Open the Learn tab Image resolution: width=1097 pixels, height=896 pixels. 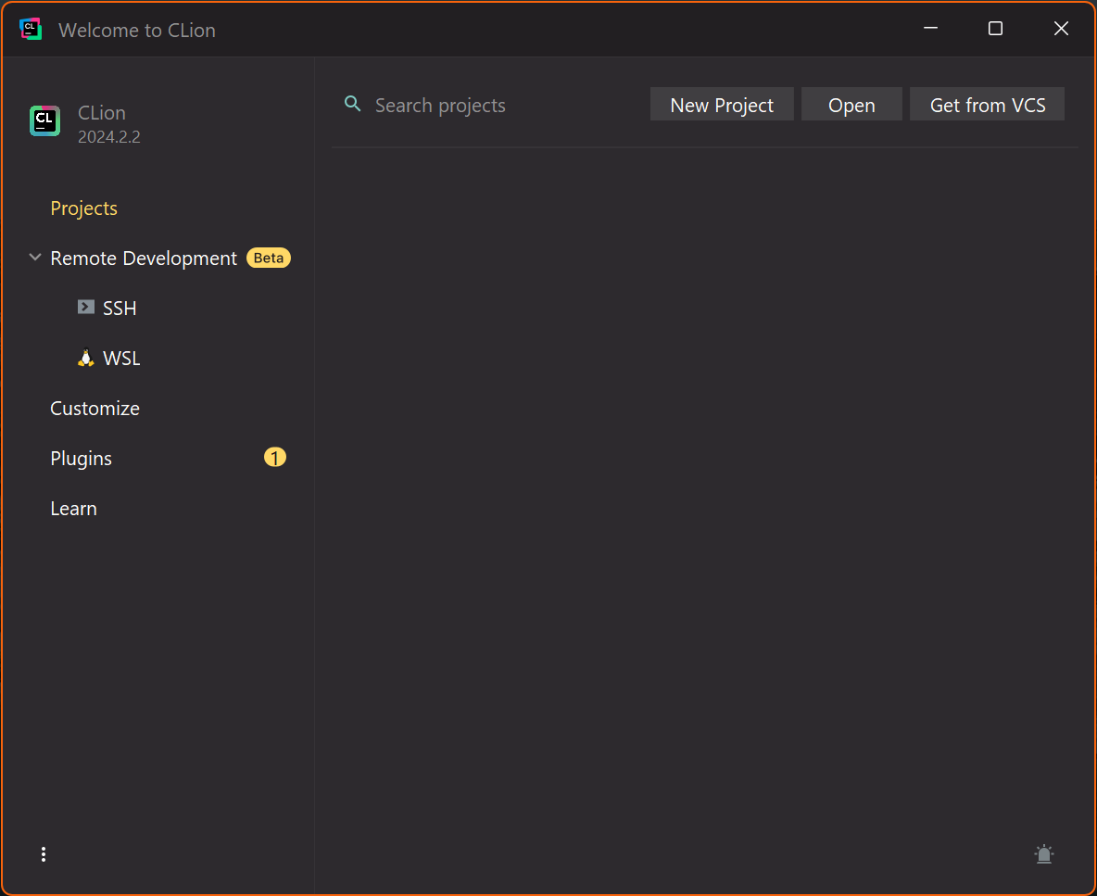tap(73, 509)
